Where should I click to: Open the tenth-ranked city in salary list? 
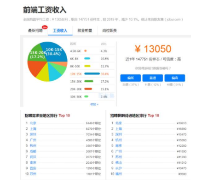point(119,174)
